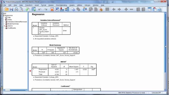Click the Insert Title icon
Screen dimensions: 169x95
tap(155, 9)
